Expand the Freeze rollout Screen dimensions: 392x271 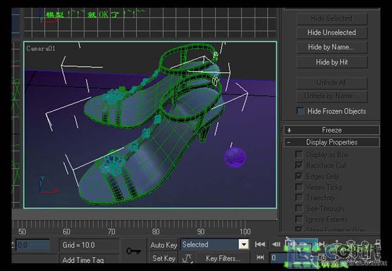[331, 130]
